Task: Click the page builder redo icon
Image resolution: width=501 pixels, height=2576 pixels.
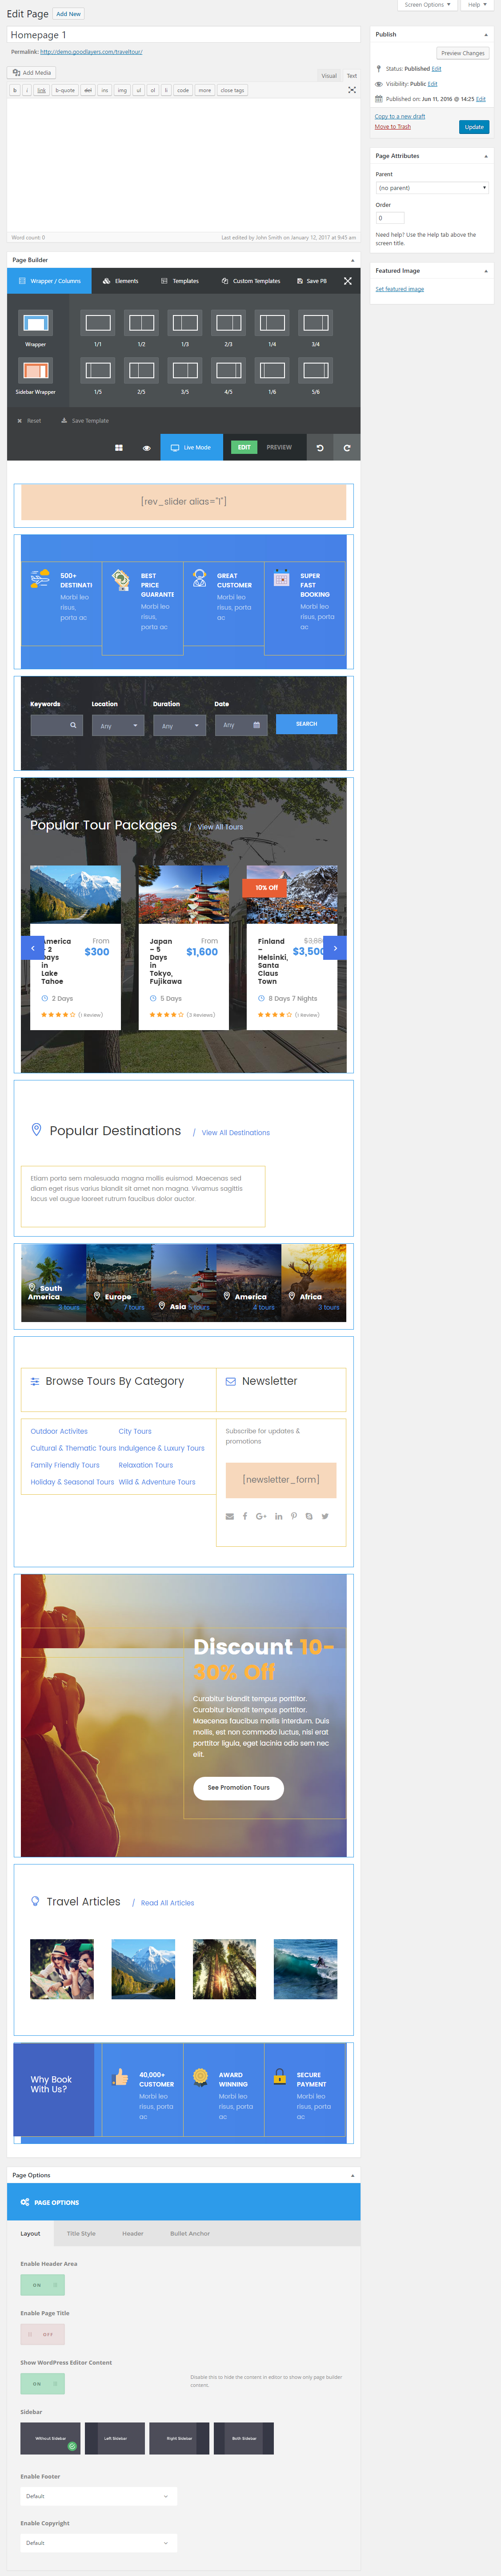Action: point(347,448)
